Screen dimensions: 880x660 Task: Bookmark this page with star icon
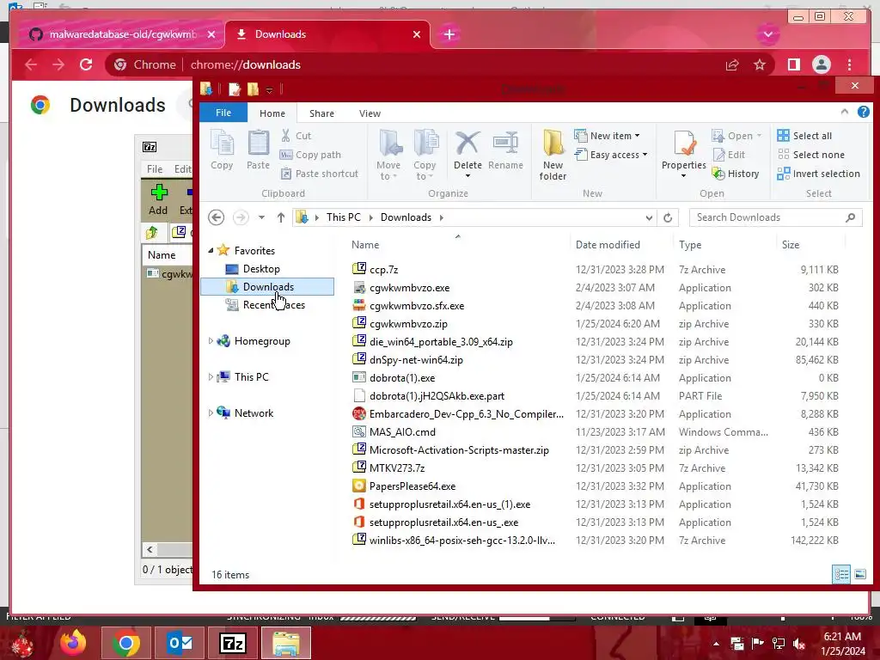(x=760, y=64)
